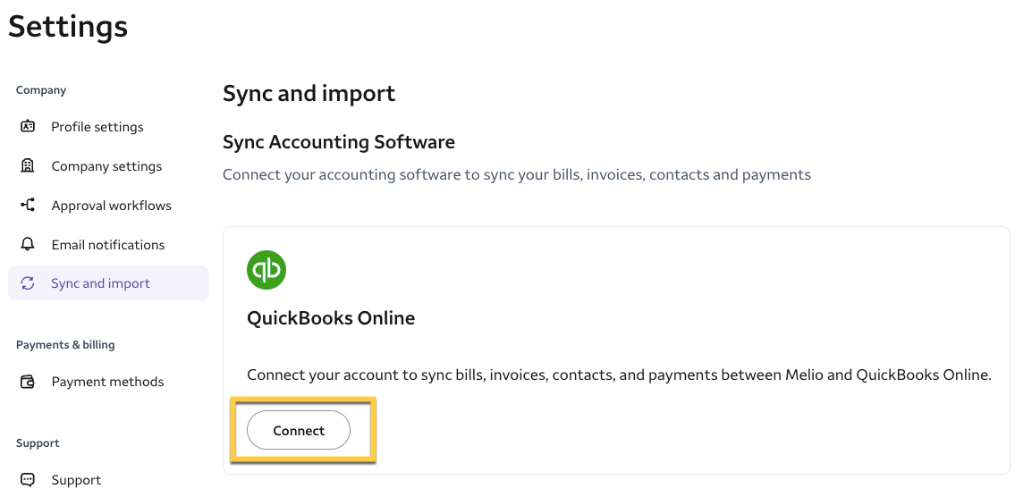This screenshot has height=497, width=1032.
Task: Click the Support chat bubble icon
Action: pos(28,480)
